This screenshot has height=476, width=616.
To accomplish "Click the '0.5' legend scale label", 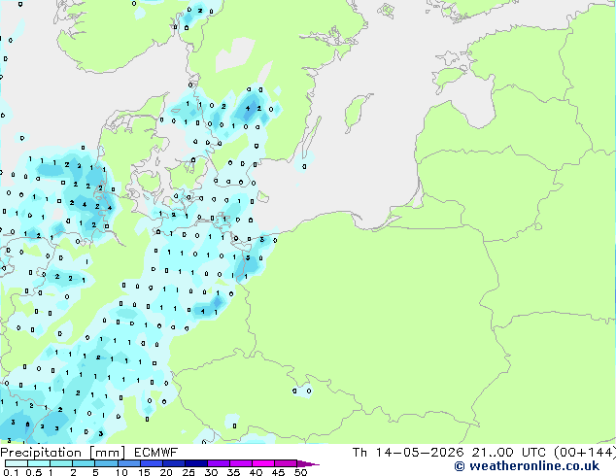I will tap(34, 472).
